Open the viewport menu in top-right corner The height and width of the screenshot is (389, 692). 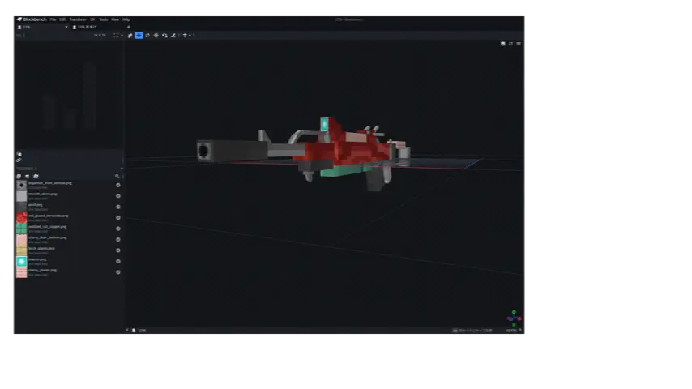519,44
